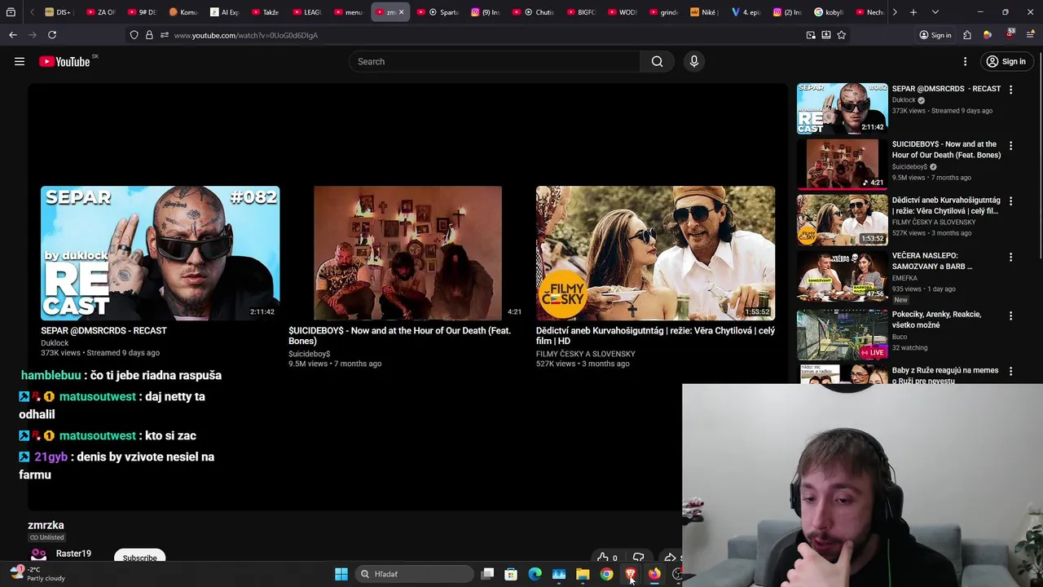This screenshot has width=1043, height=587.
Task: Reload the page with refresh icon
Action: point(52,35)
